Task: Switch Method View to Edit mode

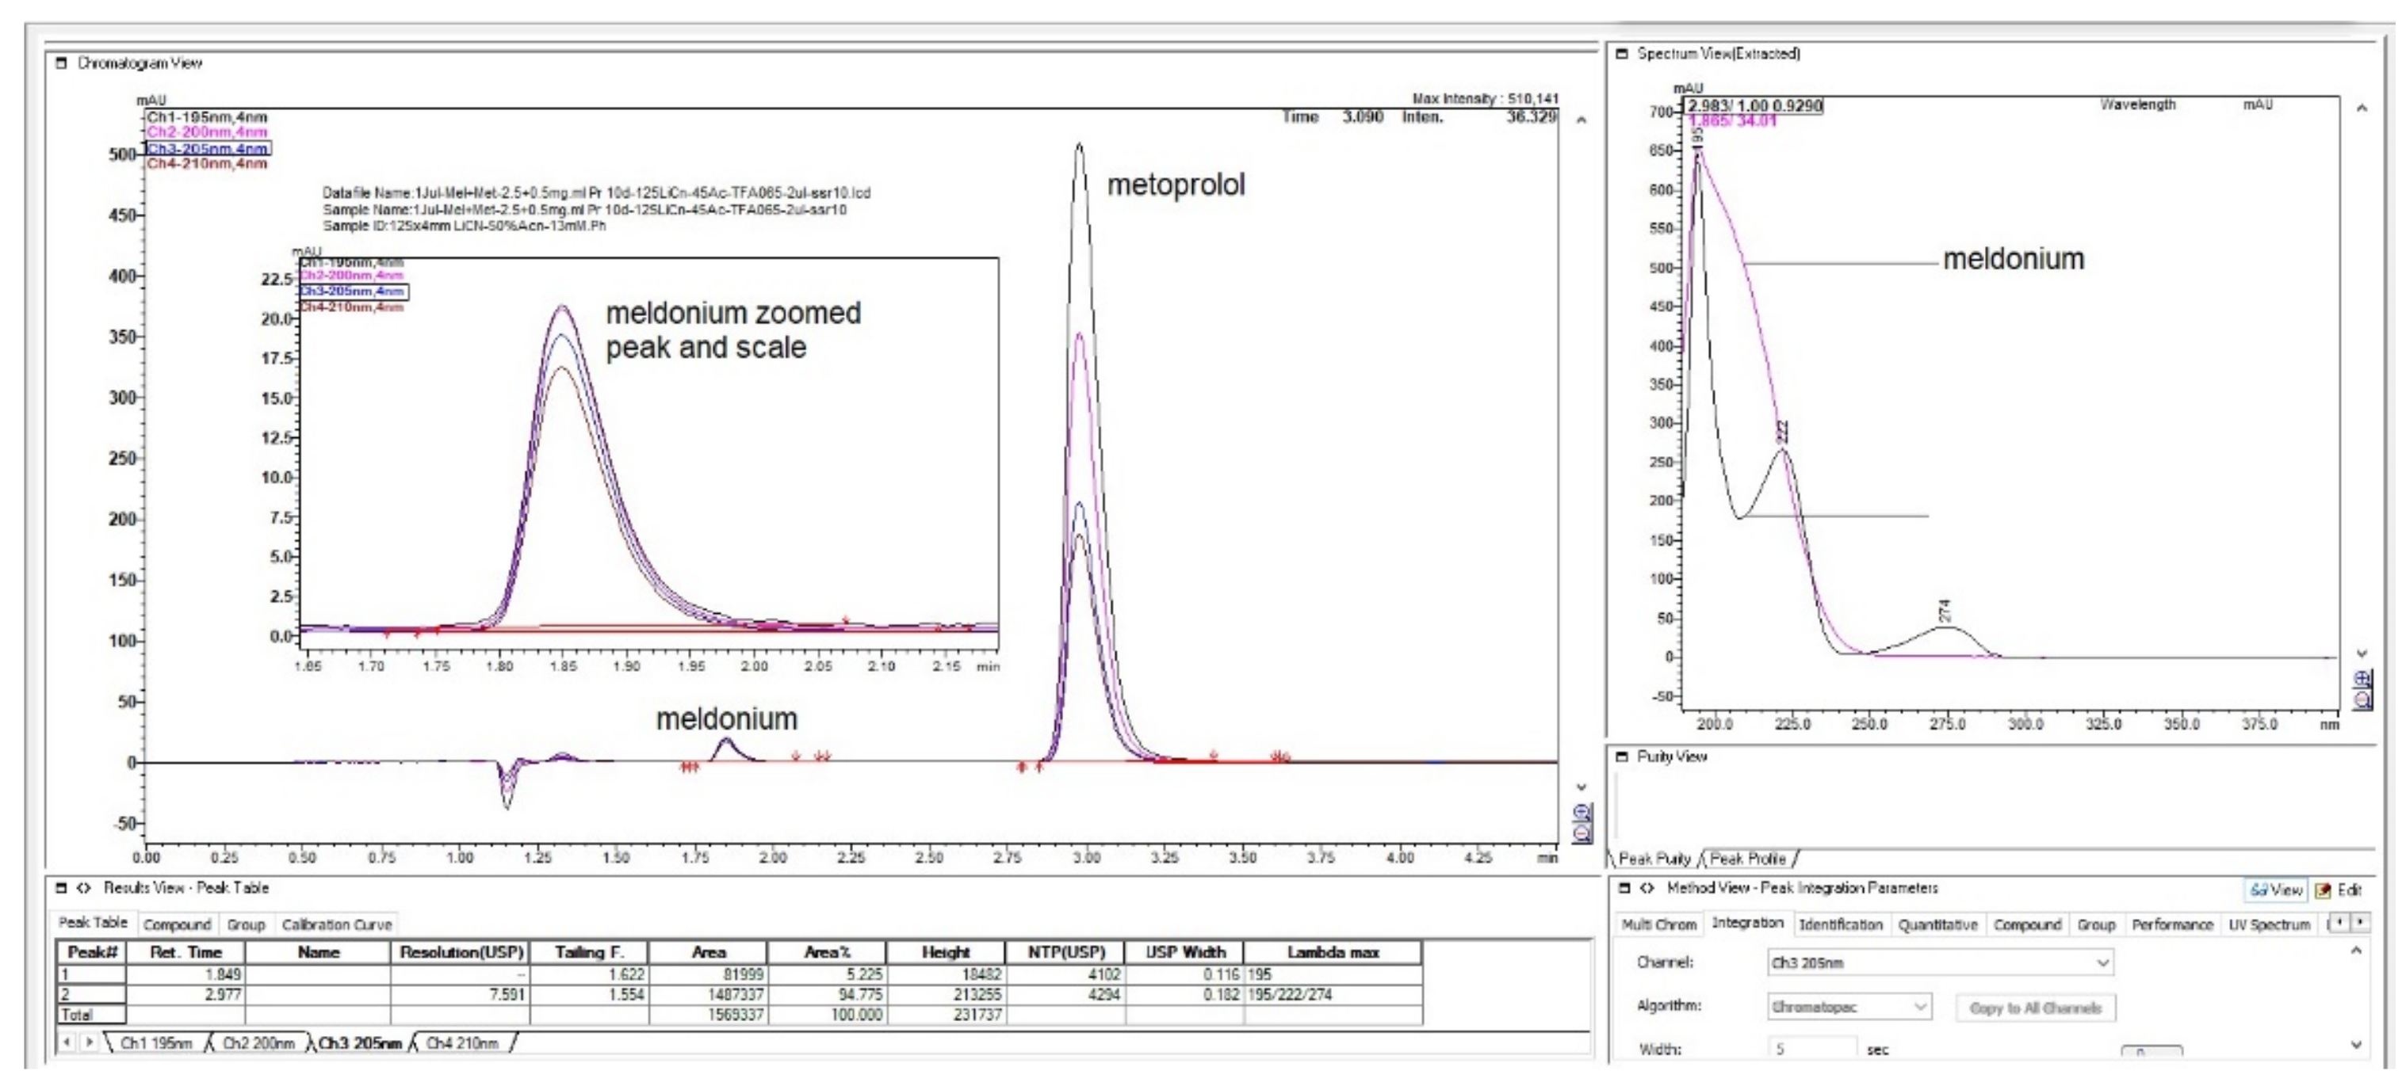Action: tap(2339, 890)
